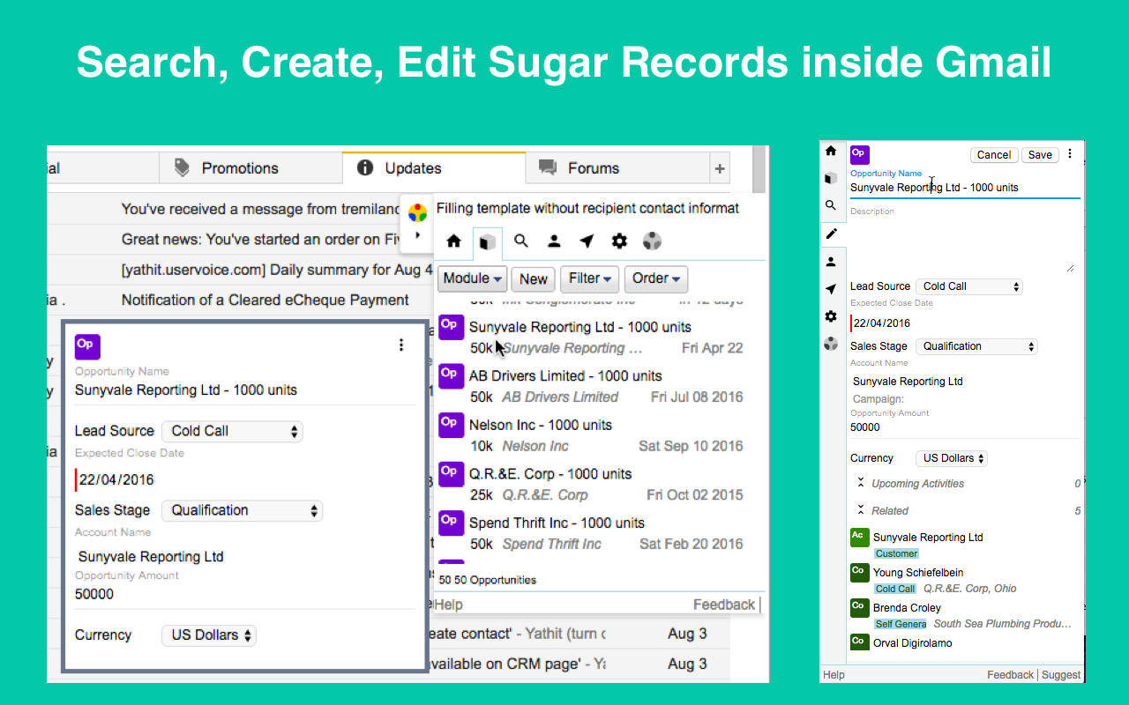
Task: Open the Module dropdown
Action: tap(473, 278)
